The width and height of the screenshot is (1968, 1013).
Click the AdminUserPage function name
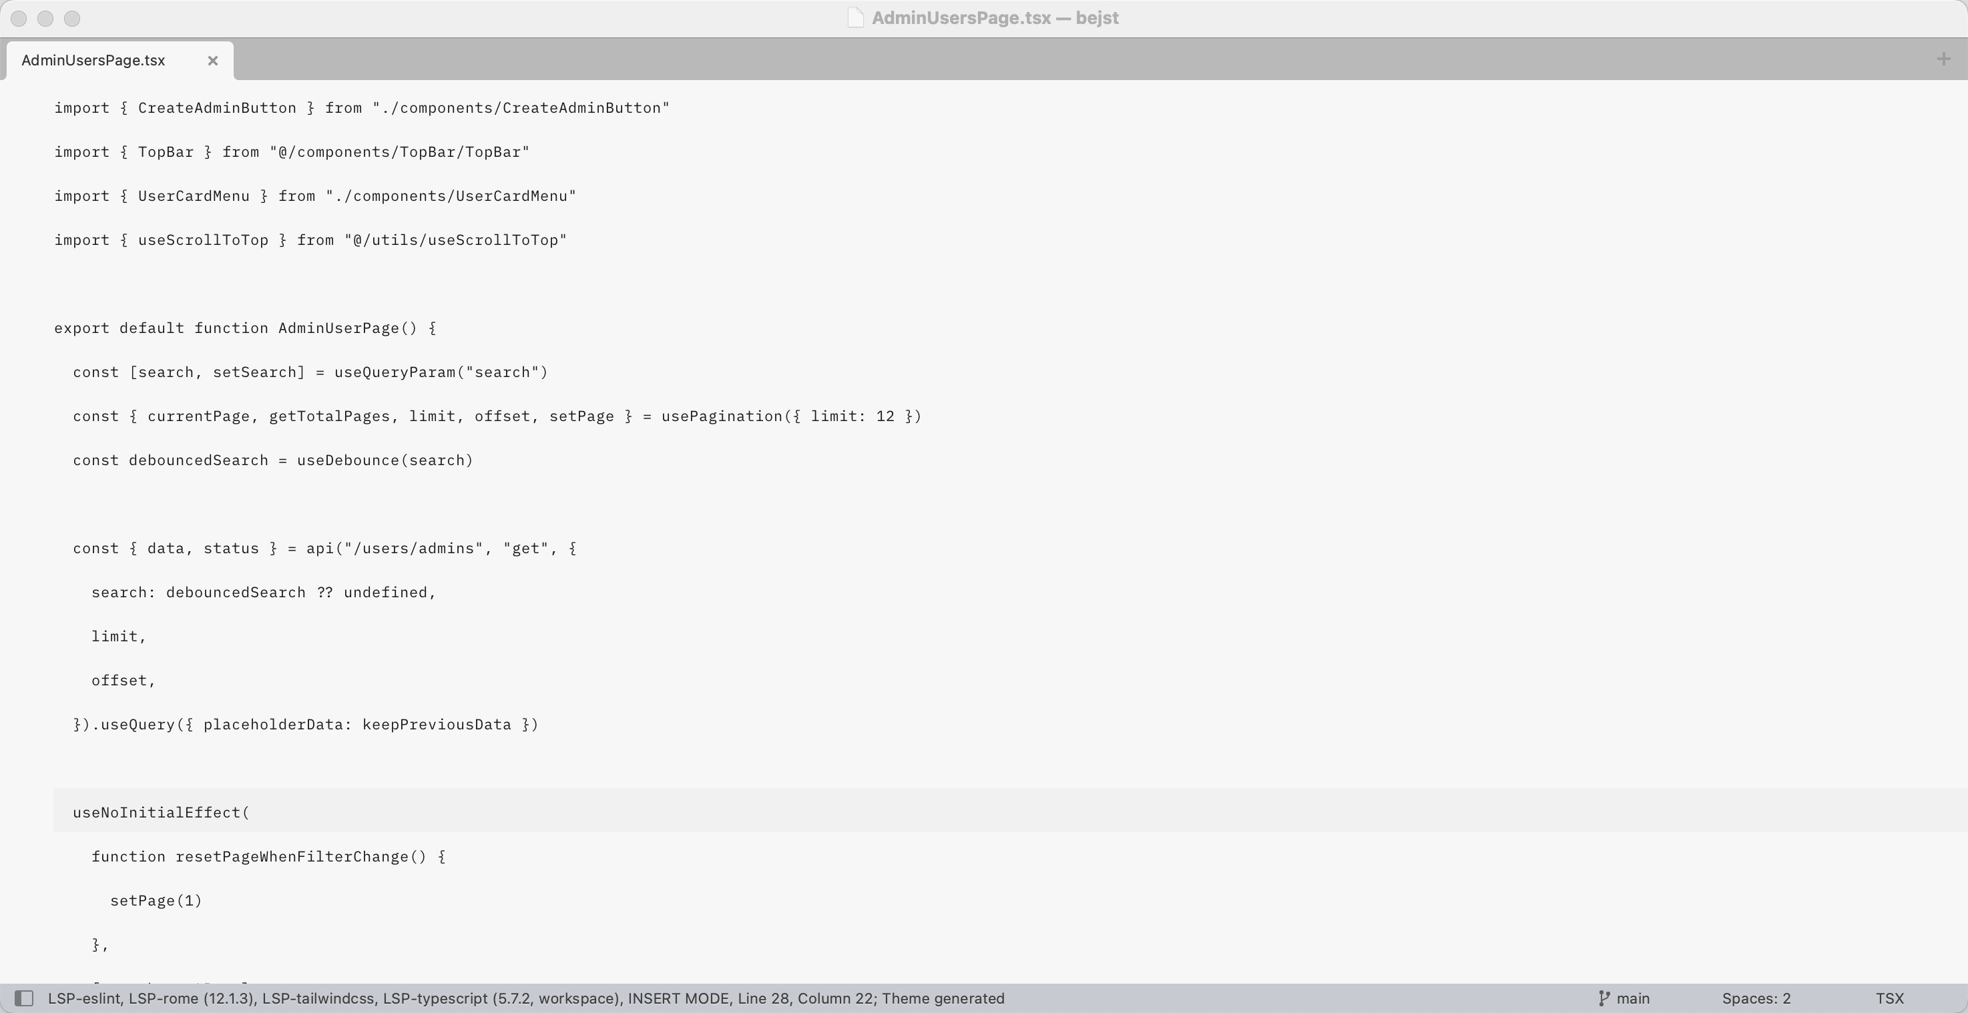point(338,328)
